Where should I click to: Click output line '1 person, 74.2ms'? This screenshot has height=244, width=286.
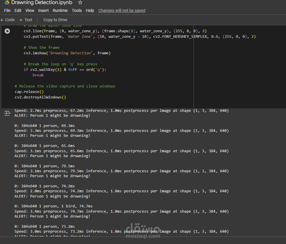pyautogui.click(x=44, y=186)
